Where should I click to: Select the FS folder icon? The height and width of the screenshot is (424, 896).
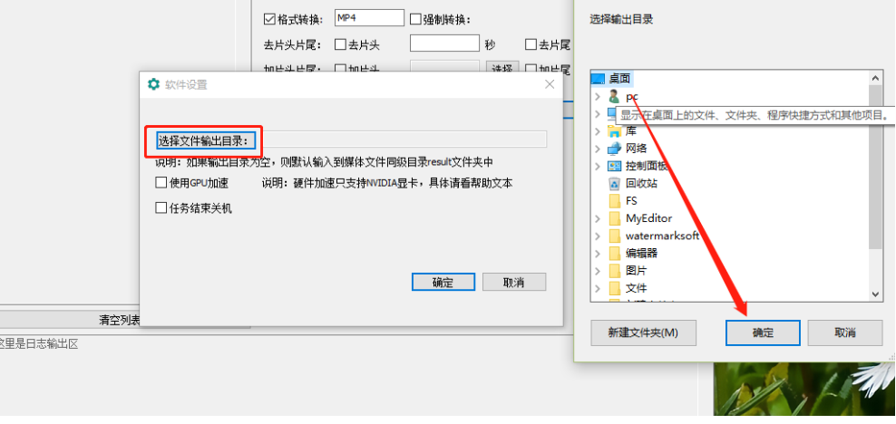click(x=615, y=201)
